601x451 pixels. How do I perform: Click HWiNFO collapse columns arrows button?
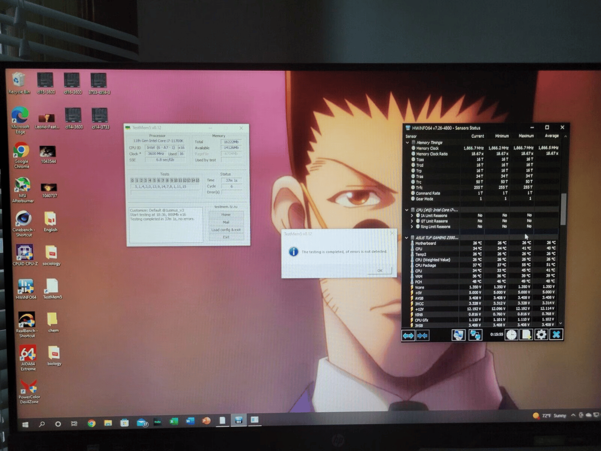click(423, 335)
